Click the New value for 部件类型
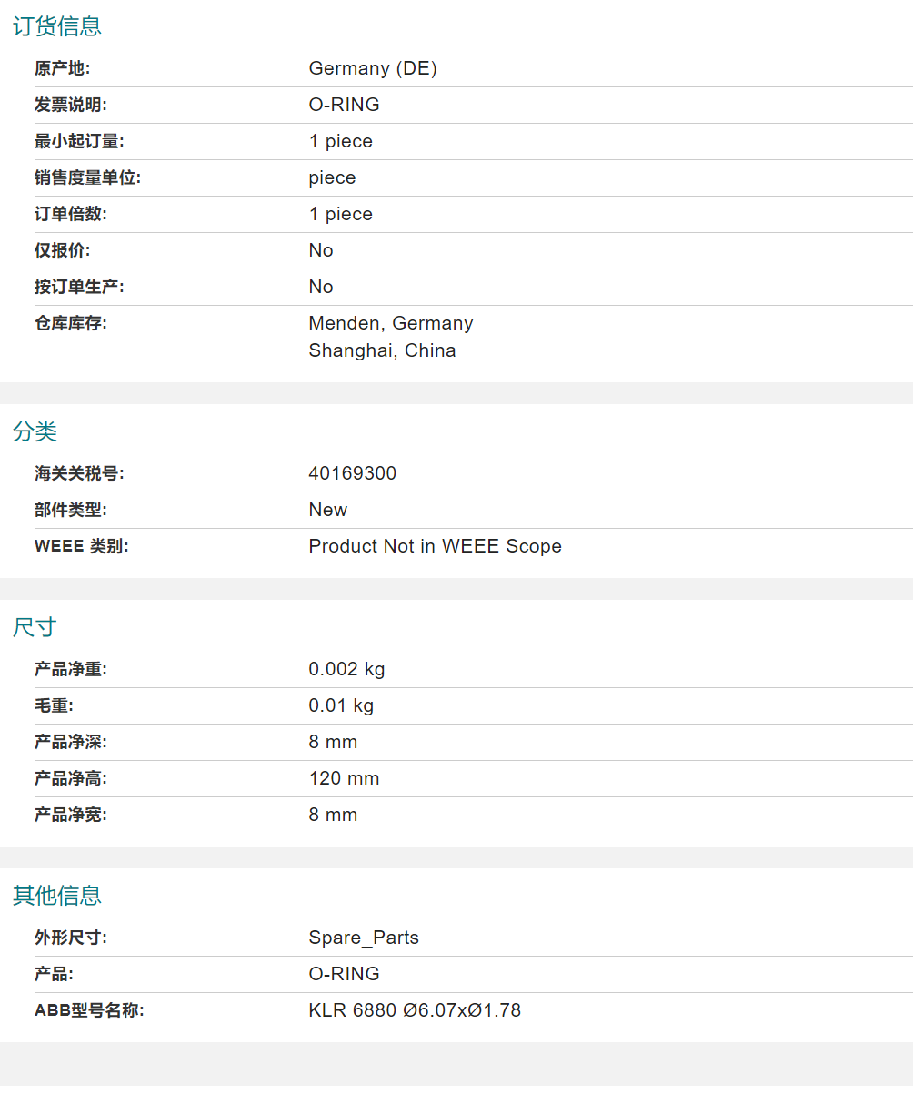This screenshot has height=1095, width=913. (327, 510)
